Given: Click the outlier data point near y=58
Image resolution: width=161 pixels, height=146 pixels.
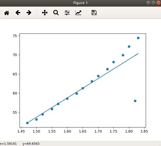Looking at the screenshot, I should coord(135,101).
